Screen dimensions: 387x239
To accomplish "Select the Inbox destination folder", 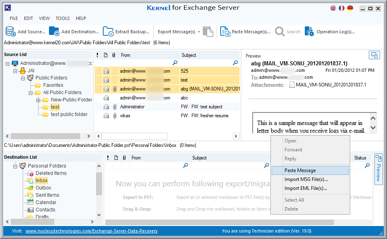I will (41, 180).
